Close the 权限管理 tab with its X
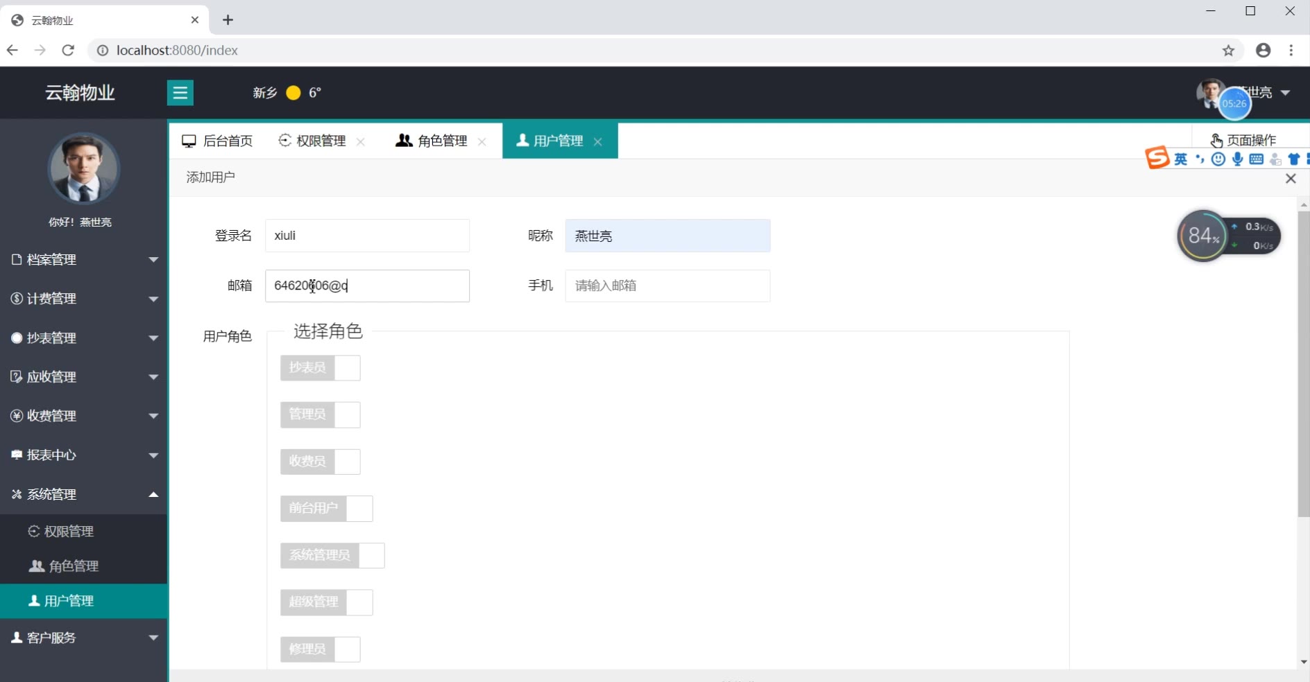The height and width of the screenshot is (682, 1310). tap(361, 141)
